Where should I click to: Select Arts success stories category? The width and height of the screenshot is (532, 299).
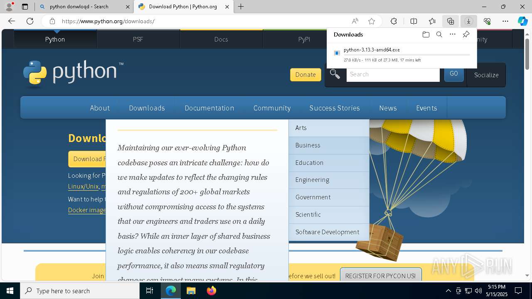(x=329, y=128)
